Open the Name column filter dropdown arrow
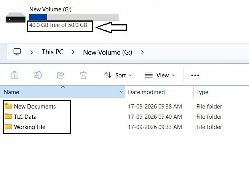This screenshot has height=173, width=249. coord(121,92)
